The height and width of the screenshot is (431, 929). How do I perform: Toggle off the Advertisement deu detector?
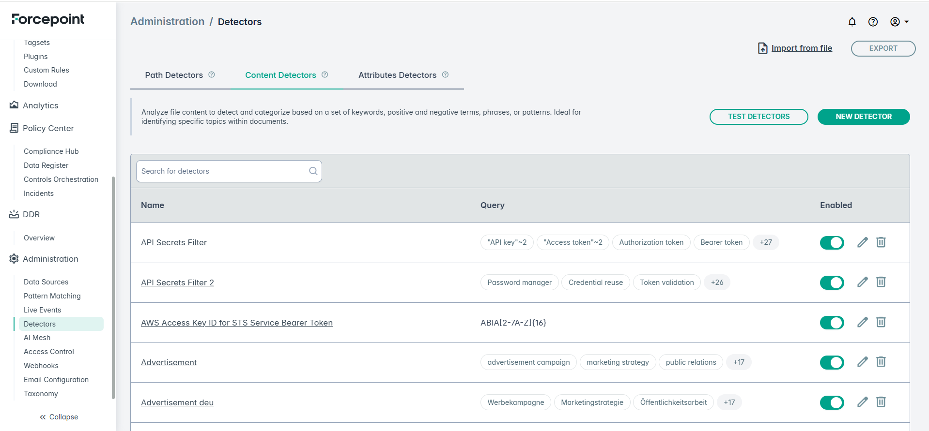(x=832, y=402)
